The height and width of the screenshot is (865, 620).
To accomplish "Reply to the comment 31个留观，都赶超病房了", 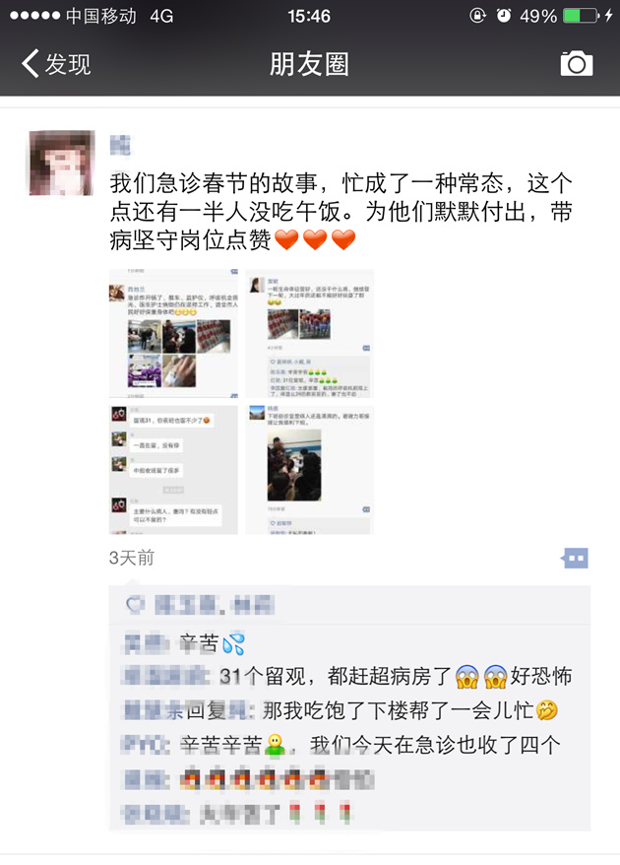I will click(x=347, y=676).
